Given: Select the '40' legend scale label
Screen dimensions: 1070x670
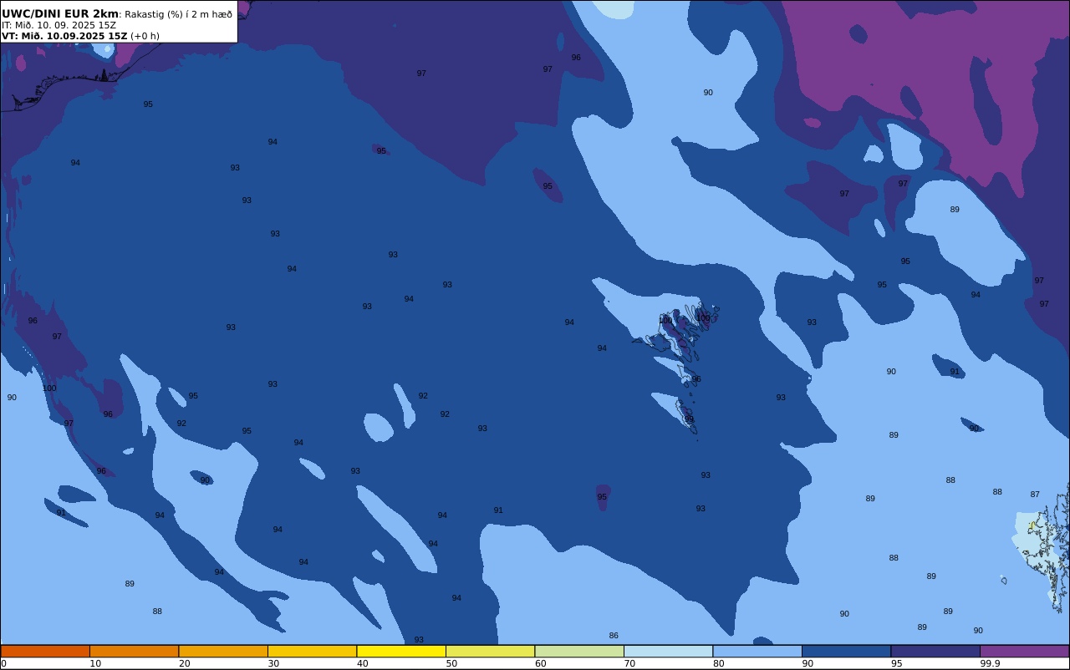Looking at the screenshot, I should pyautogui.click(x=362, y=663).
